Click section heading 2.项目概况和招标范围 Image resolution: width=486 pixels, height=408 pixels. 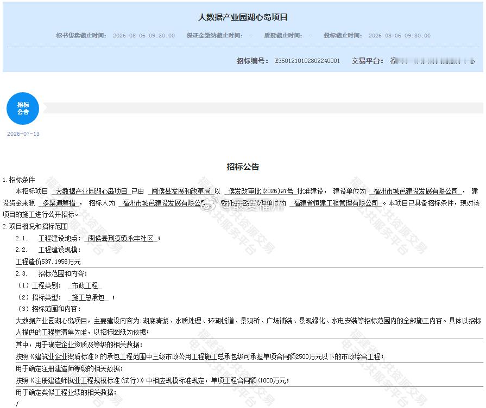pos(35,226)
